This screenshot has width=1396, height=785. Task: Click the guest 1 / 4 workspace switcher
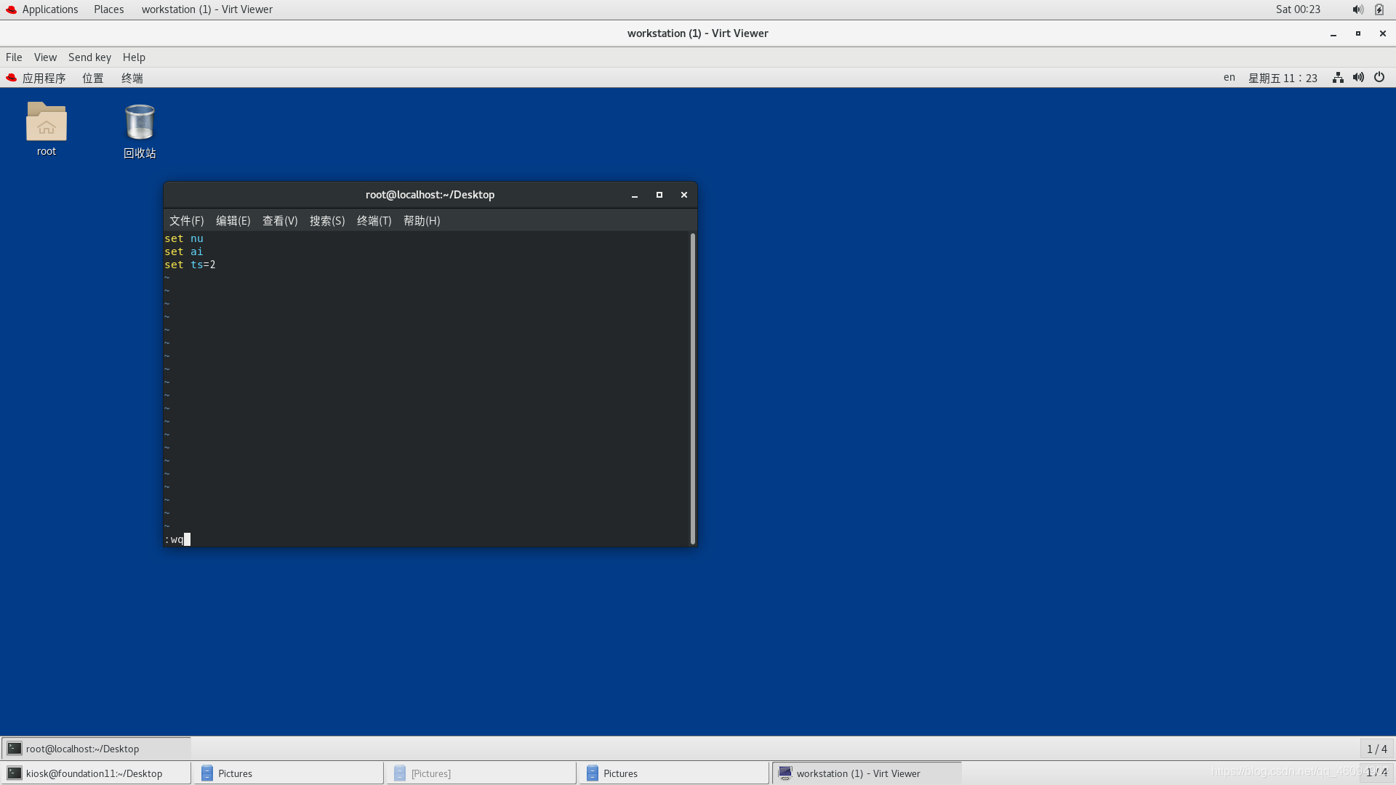1376,749
